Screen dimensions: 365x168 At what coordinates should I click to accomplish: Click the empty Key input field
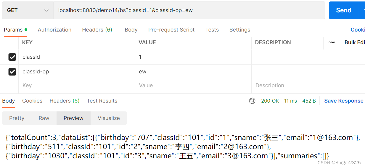coord(77,85)
